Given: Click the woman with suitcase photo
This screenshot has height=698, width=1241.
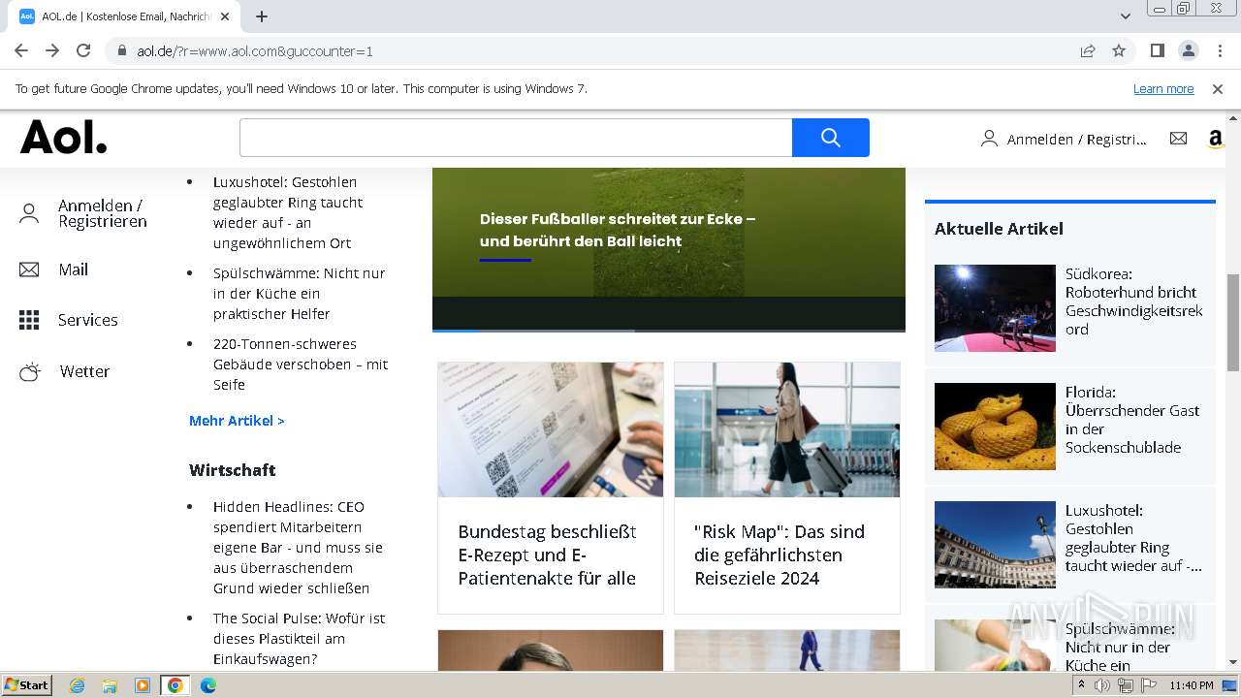Looking at the screenshot, I should point(787,430).
